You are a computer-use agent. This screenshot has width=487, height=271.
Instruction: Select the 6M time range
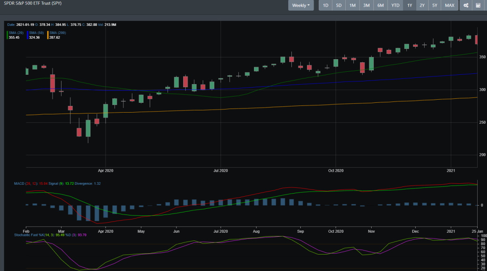tap(381, 5)
